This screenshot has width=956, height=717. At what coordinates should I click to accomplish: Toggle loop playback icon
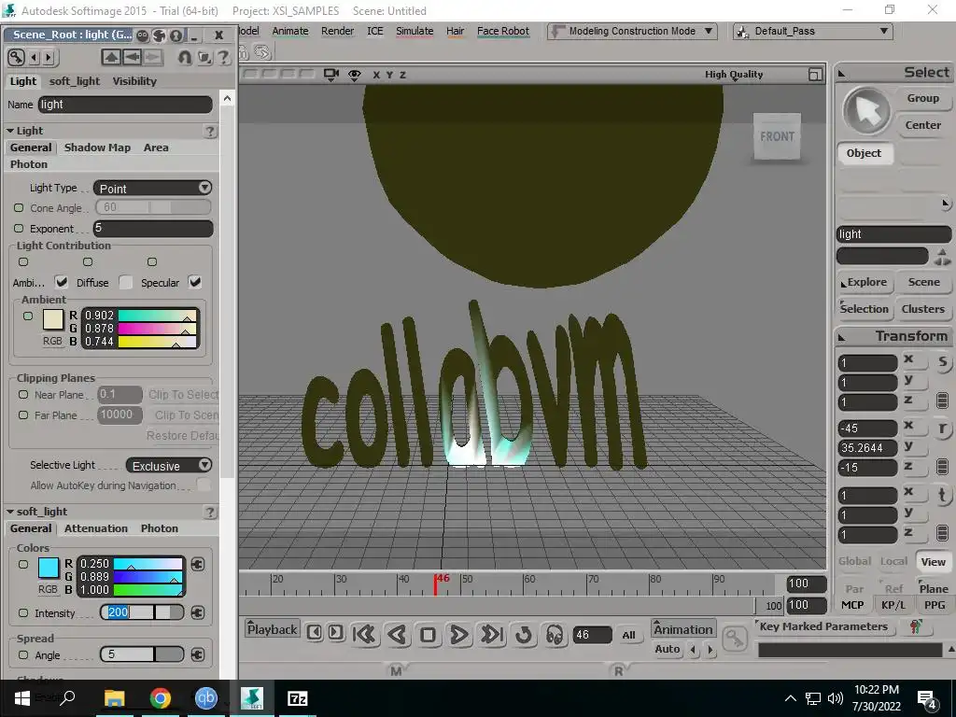[x=523, y=635]
